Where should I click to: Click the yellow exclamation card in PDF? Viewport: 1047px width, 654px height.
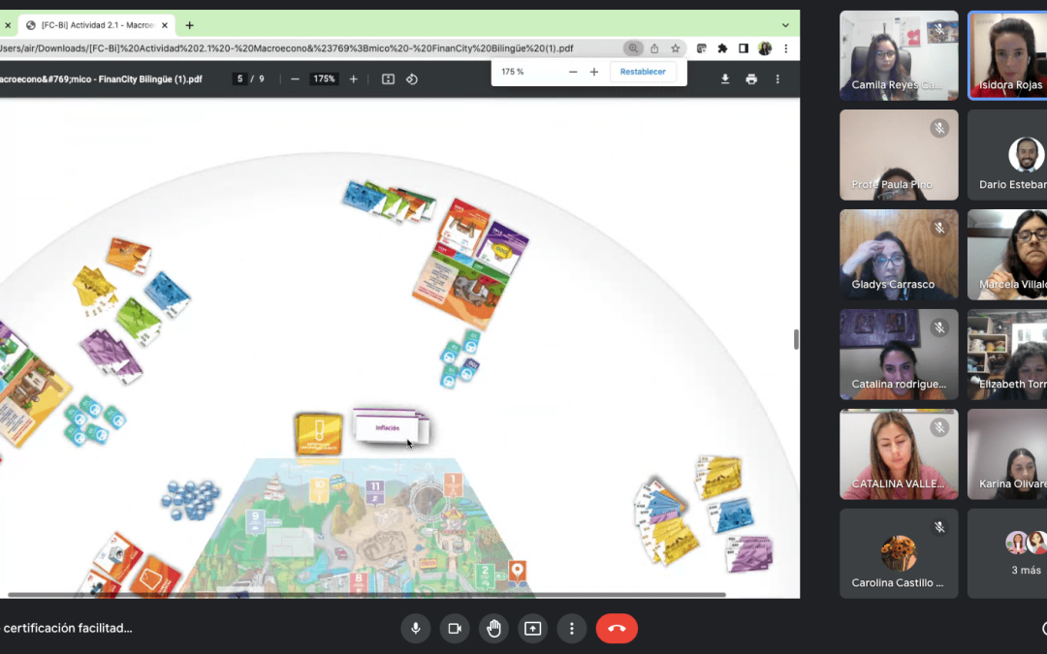tap(319, 434)
